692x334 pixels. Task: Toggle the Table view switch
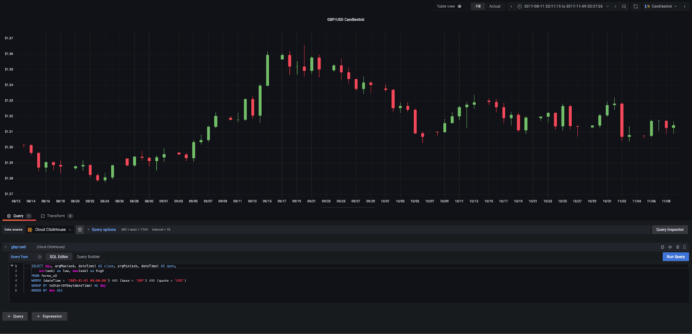pos(459,6)
